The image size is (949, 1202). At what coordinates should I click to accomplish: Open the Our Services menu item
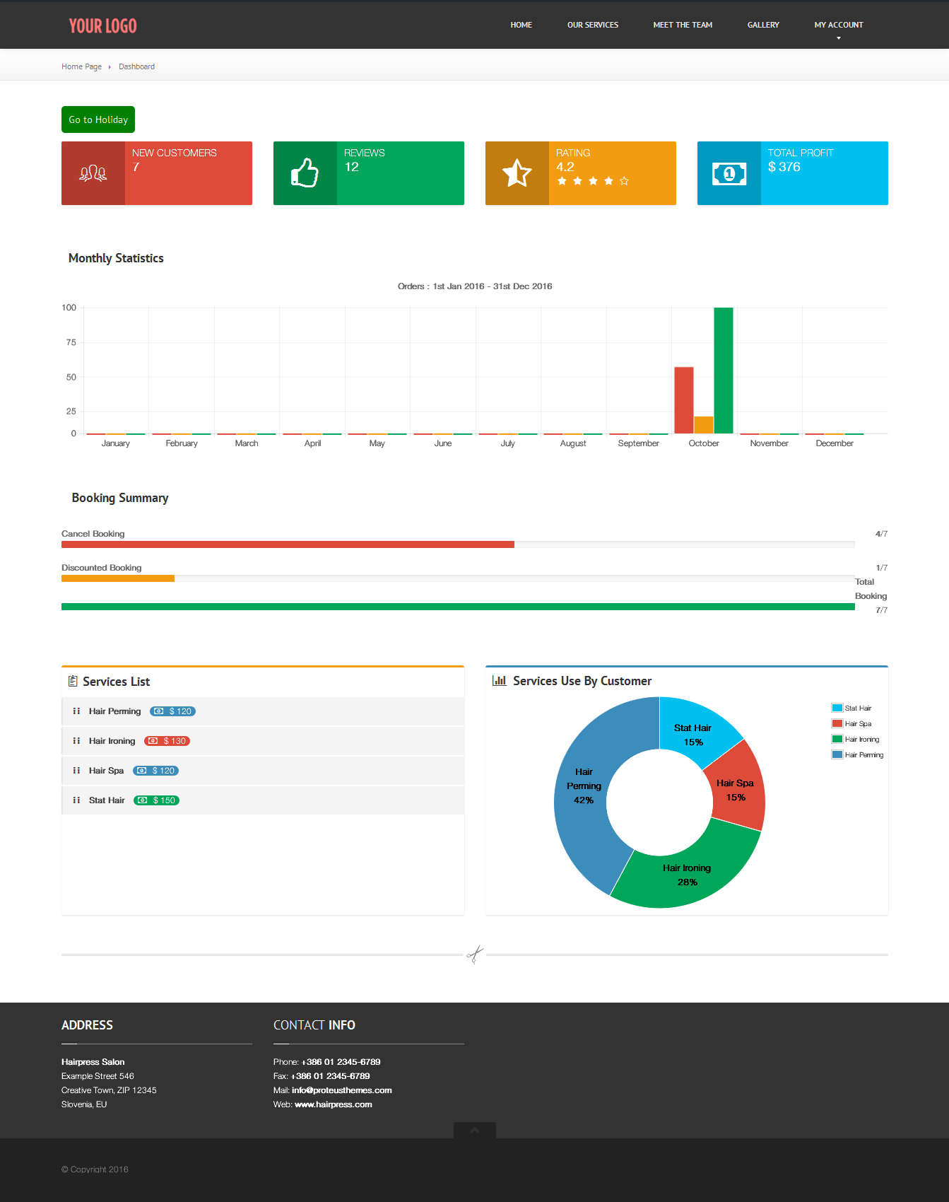593,25
